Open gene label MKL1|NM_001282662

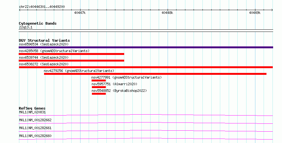[x=35, y=120]
